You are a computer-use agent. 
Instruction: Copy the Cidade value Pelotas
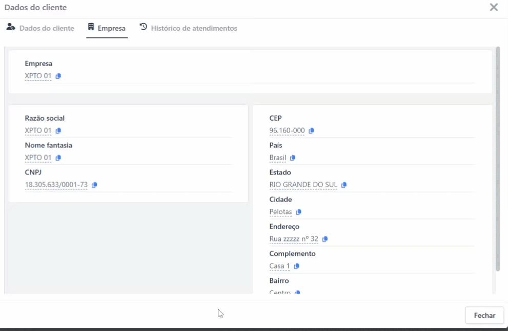pos(298,212)
